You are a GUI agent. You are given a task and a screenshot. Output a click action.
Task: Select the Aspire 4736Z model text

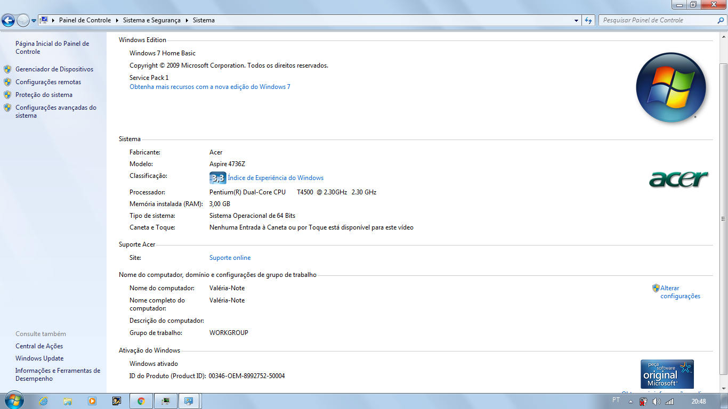227,164
